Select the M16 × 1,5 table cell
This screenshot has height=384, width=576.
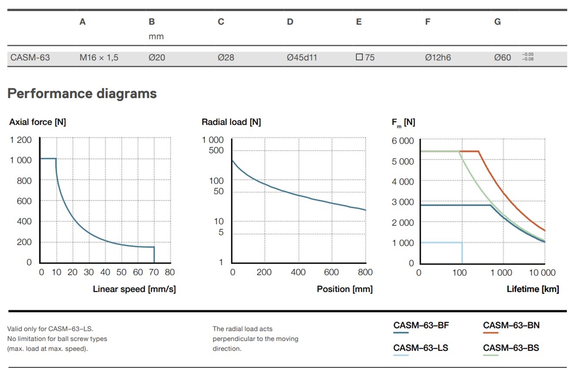[99, 57]
